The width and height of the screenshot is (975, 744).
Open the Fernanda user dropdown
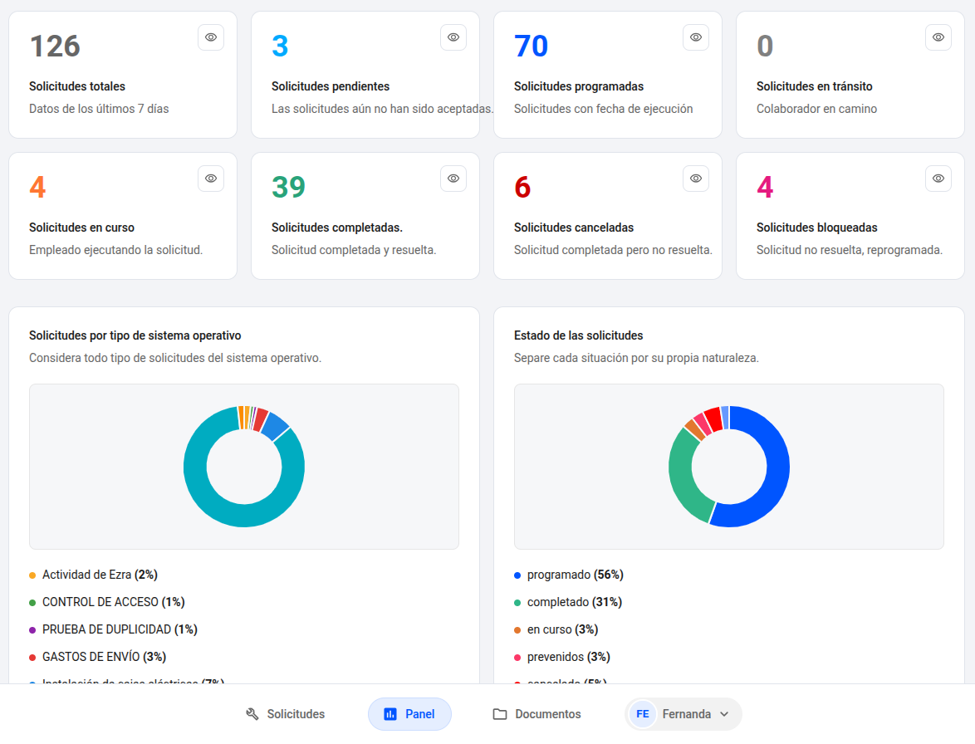click(x=683, y=714)
